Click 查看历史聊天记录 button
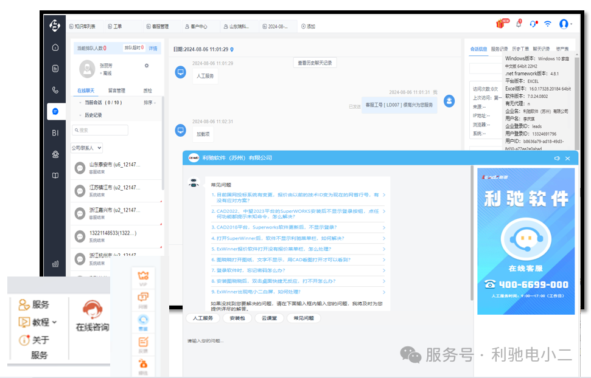Viewport: 591px width, 378px height. point(315,63)
